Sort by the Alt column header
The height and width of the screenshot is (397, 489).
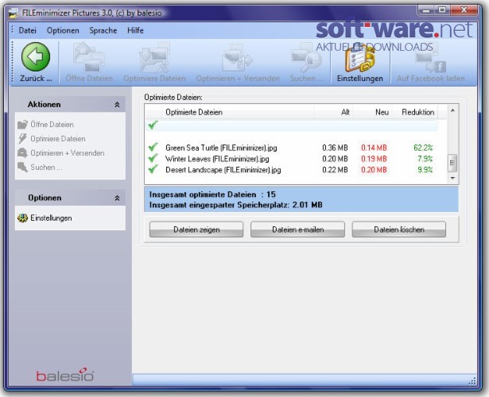[x=333, y=112]
